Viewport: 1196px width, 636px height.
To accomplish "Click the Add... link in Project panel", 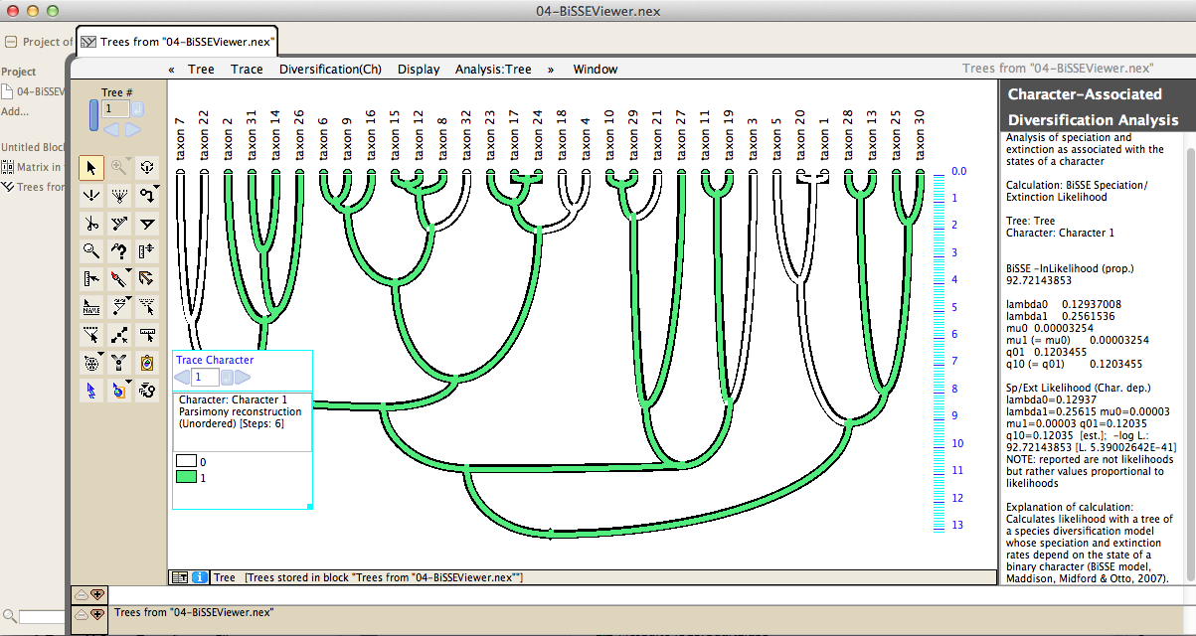I will (x=15, y=111).
